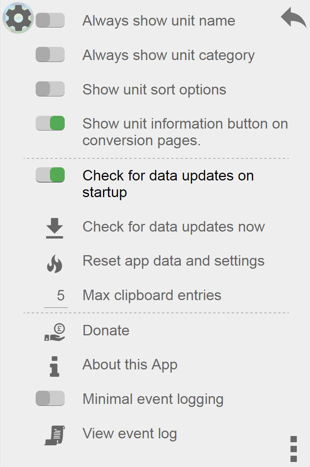
Task: Click the settings gear icon
Action: pos(18,18)
